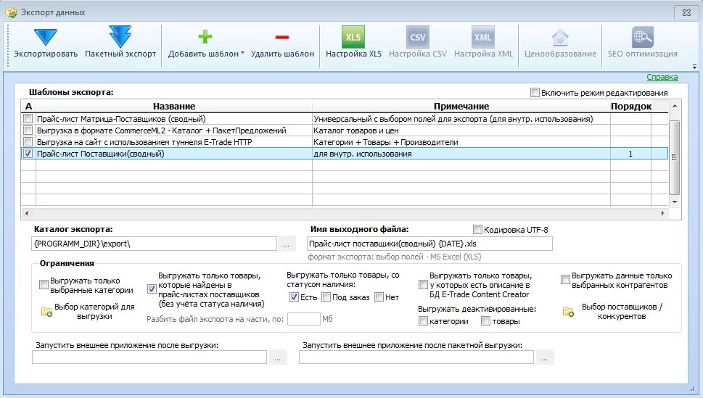
Task: Click the vertical scrollbar thumb of the templates list
Action: click(x=674, y=157)
